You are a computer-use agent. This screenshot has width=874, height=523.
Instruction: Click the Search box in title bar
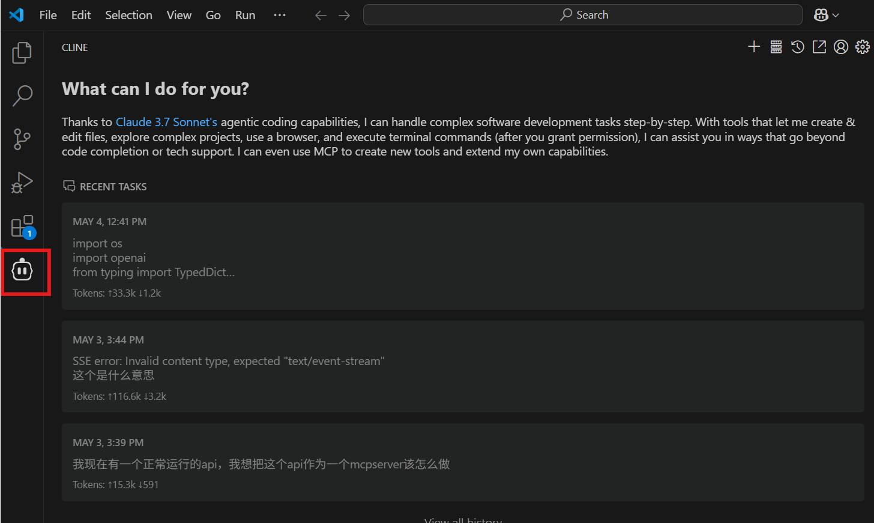tap(583, 14)
